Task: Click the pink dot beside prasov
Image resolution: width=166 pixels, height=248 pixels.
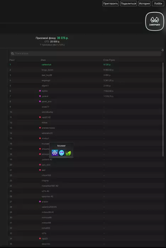Action: (40, 202)
